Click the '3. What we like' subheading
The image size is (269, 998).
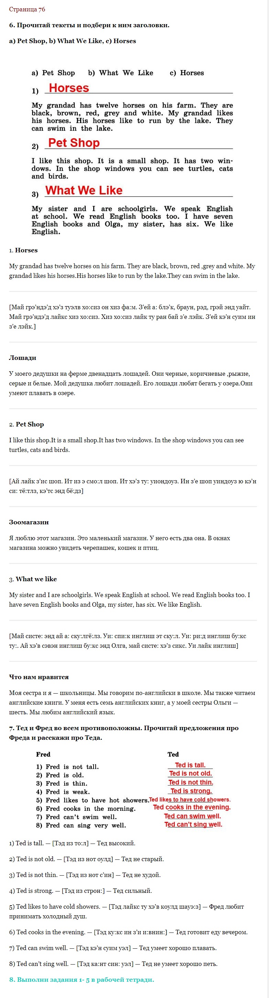[33, 579]
